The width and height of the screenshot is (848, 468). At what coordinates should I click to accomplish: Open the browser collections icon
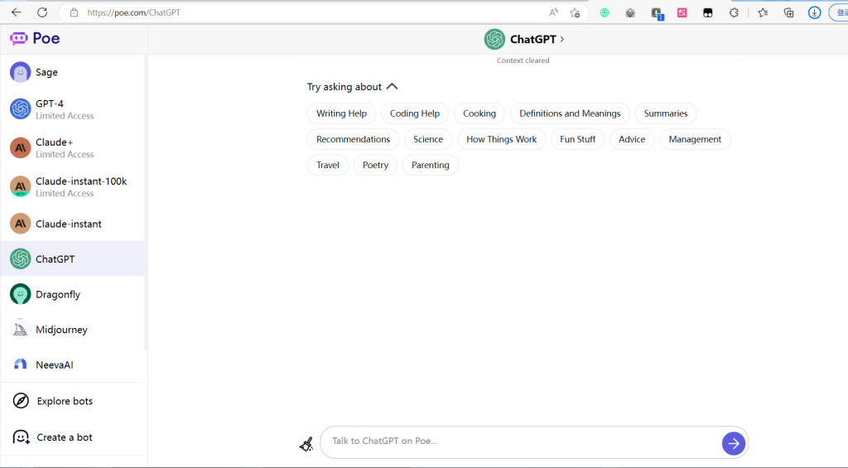[789, 12]
